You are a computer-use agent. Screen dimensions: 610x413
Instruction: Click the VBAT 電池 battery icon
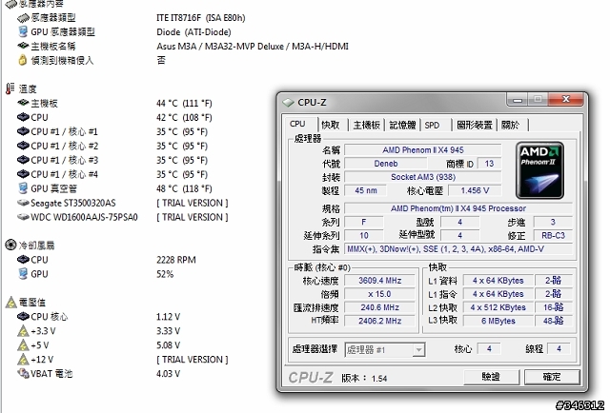[x=23, y=373]
